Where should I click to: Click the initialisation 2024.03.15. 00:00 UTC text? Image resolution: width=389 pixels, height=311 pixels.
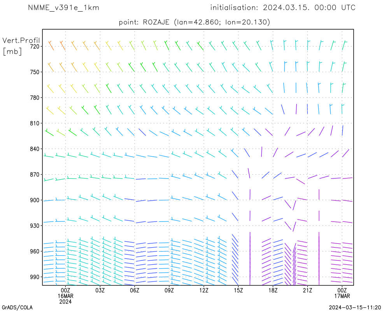[283, 8]
